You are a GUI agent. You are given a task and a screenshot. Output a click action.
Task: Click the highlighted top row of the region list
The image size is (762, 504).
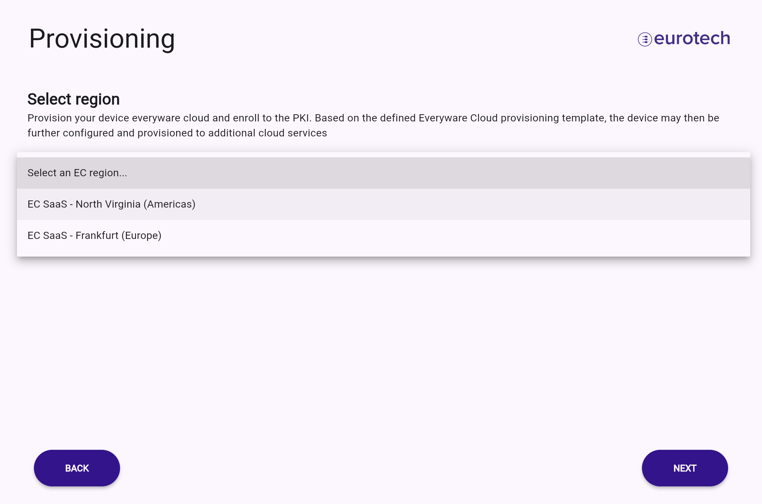point(384,173)
